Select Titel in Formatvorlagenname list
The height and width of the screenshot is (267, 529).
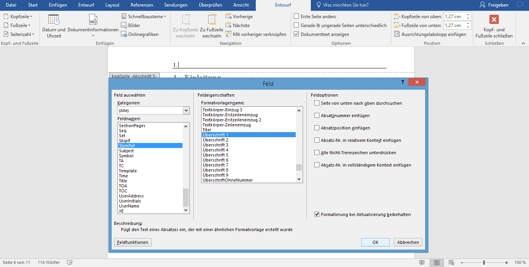point(248,130)
